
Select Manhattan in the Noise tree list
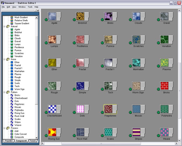[x=20, y=71]
